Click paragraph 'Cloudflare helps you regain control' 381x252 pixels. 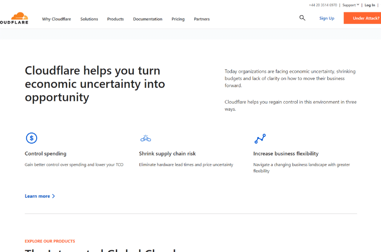[x=291, y=105]
